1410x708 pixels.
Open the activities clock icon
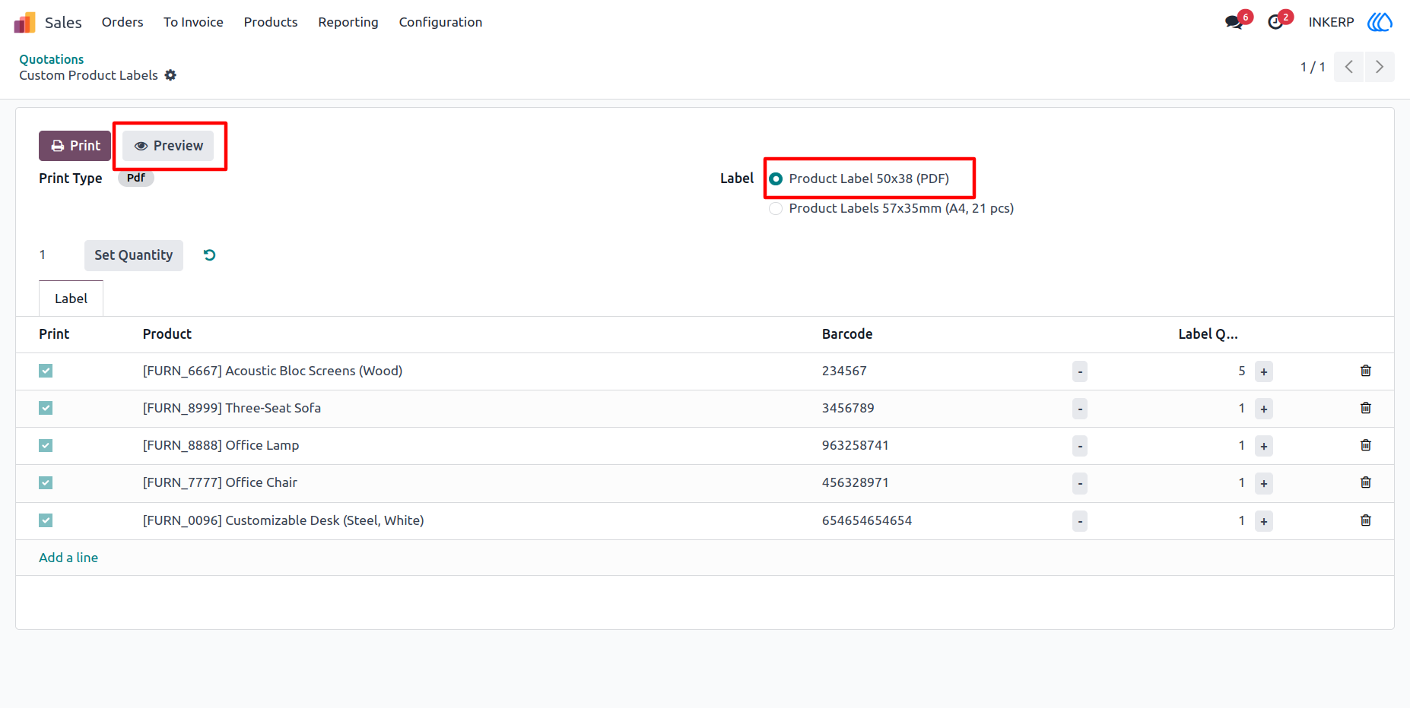pos(1275,22)
